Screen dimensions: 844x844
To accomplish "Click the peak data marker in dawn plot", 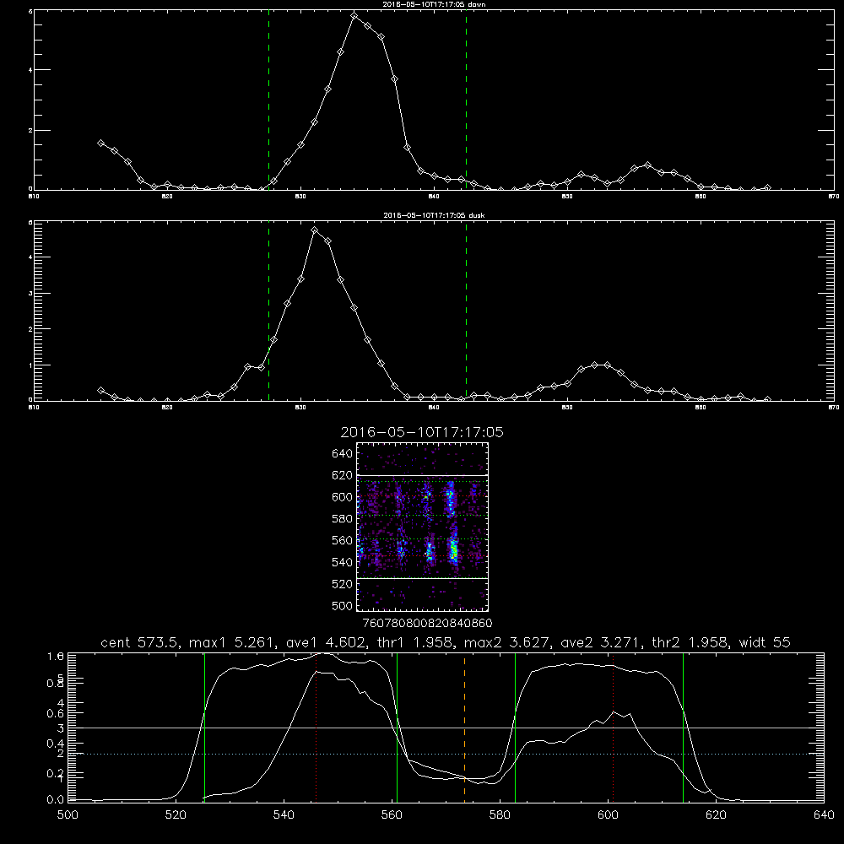I will point(354,15).
